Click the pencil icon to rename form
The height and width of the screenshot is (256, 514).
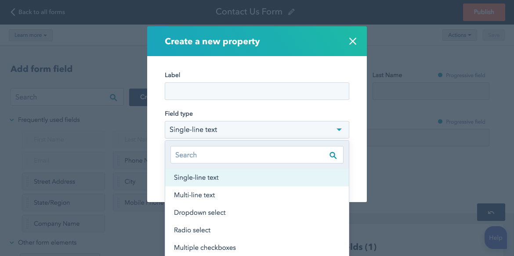[x=291, y=12]
